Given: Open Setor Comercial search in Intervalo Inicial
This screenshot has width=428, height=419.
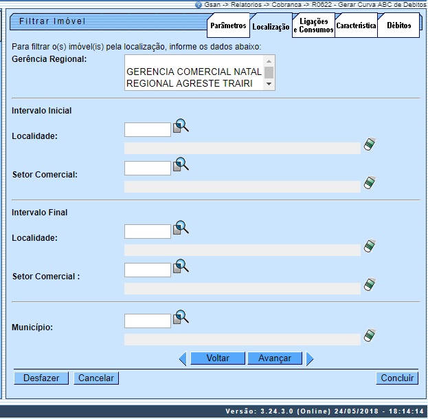Looking at the screenshot, I should coord(181,164).
